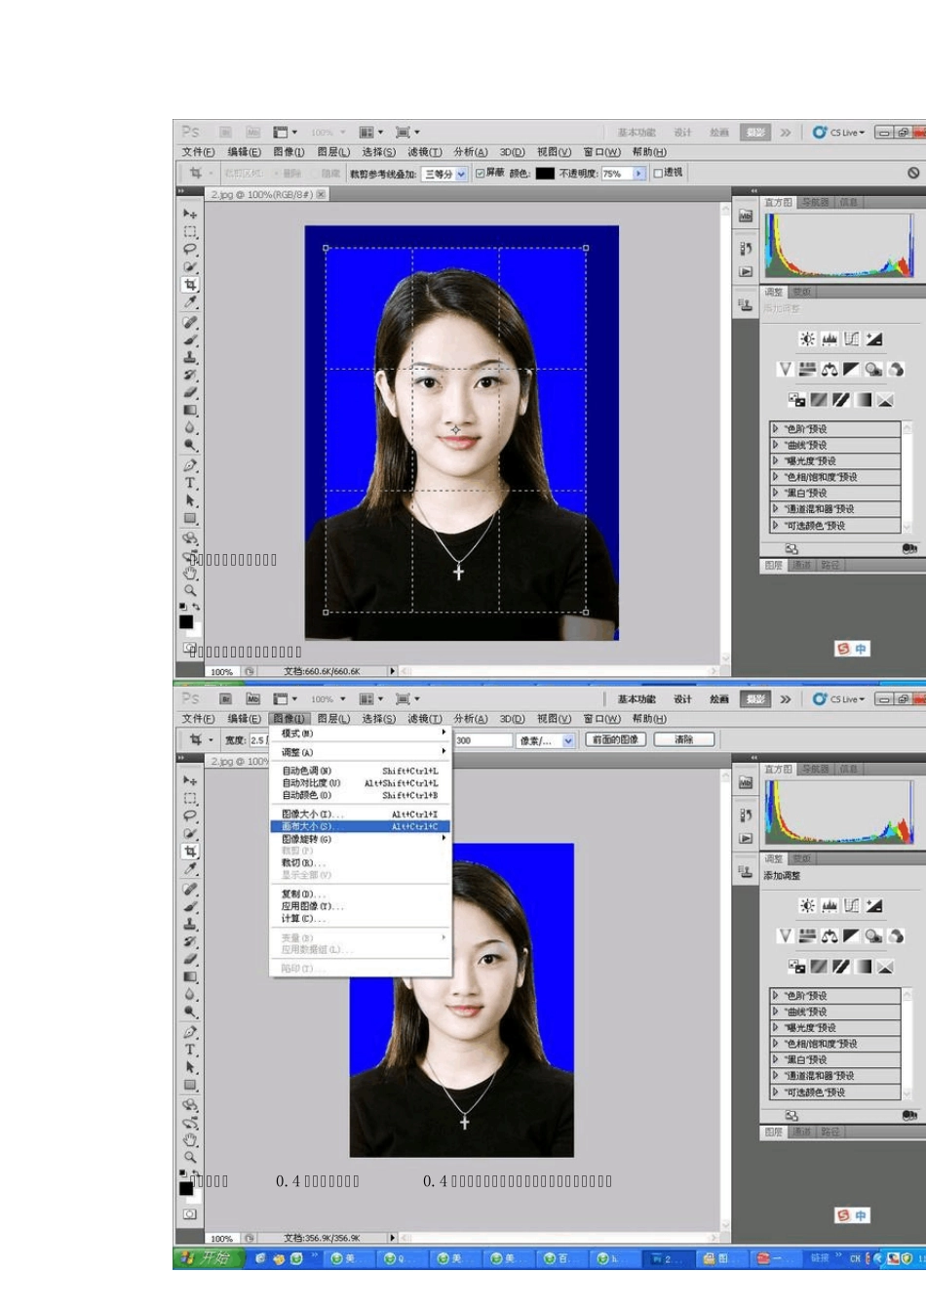This screenshot has height=1311, width=926.
Task: Click the cancel crop icon in options bar
Action: coord(913,173)
